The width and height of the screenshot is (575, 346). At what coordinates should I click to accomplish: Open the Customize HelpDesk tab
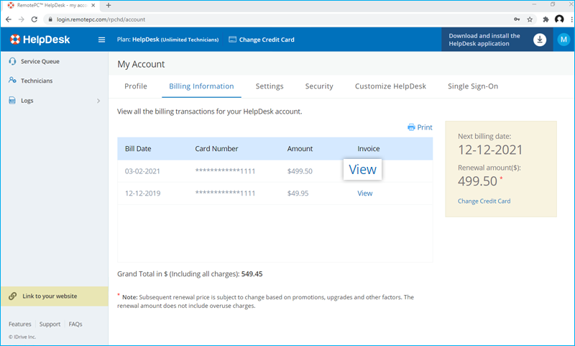tap(390, 86)
